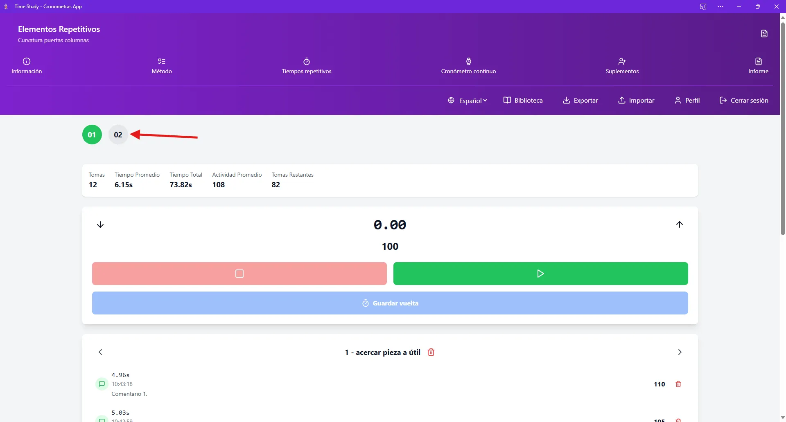Image resolution: width=786 pixels, height=422 pixels.
Task: Open the Perfil page
Action: [x=687, y=100]
